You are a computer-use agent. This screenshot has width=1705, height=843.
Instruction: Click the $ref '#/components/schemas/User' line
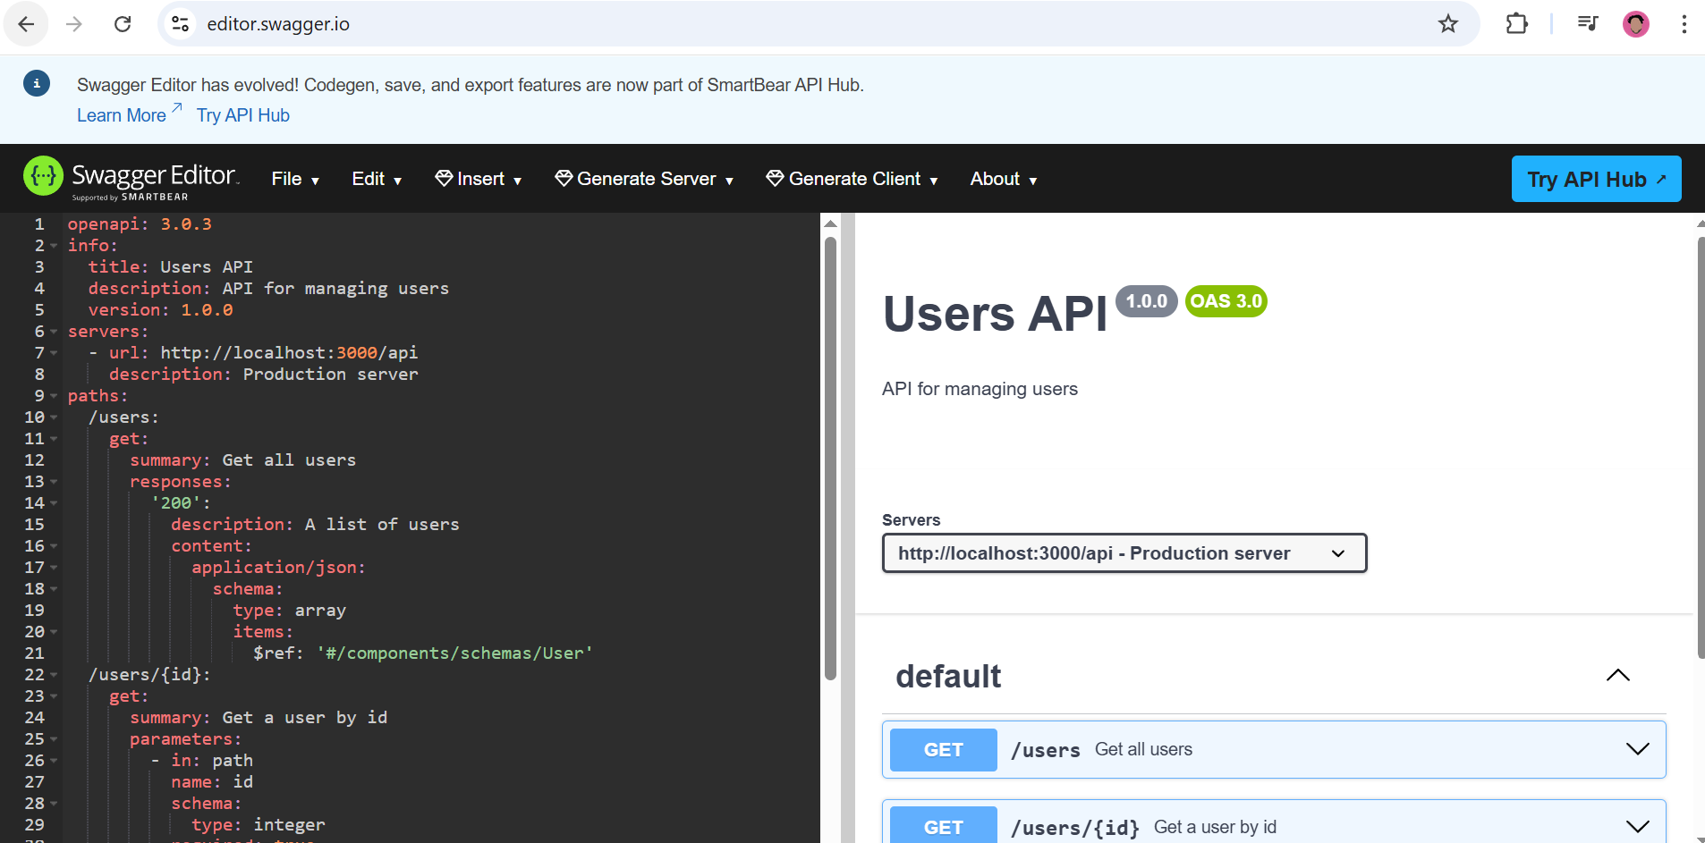(422, 653)
